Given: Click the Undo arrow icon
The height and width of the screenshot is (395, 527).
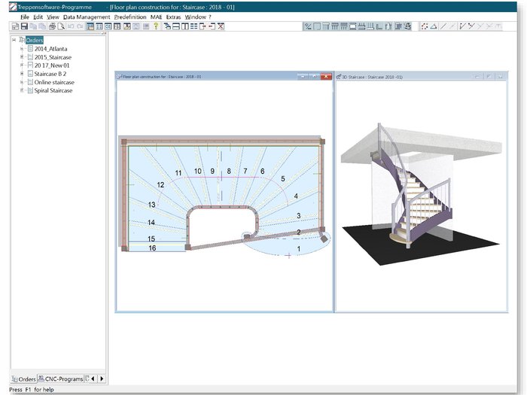Looking at the screenshot, I should click(71, 26).
